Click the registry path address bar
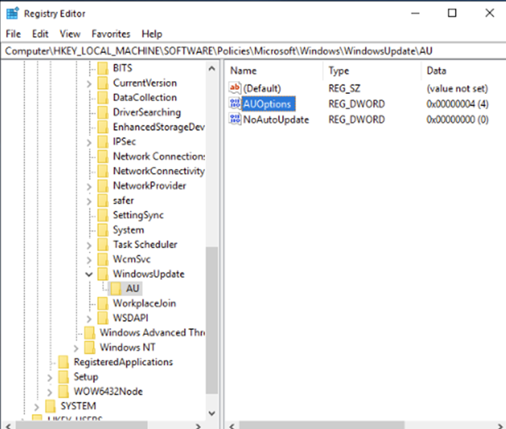The height and width of the screenshot is (429, 506). pyautogui.click(x=253, y=51)
